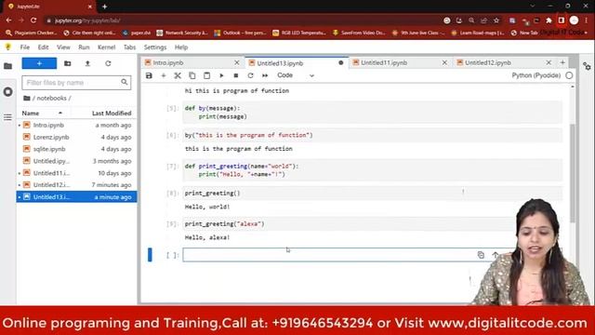Screen dimensions: 595x335
Task: Cut selected cell with the scissors icon
Action: coord(178,75)
